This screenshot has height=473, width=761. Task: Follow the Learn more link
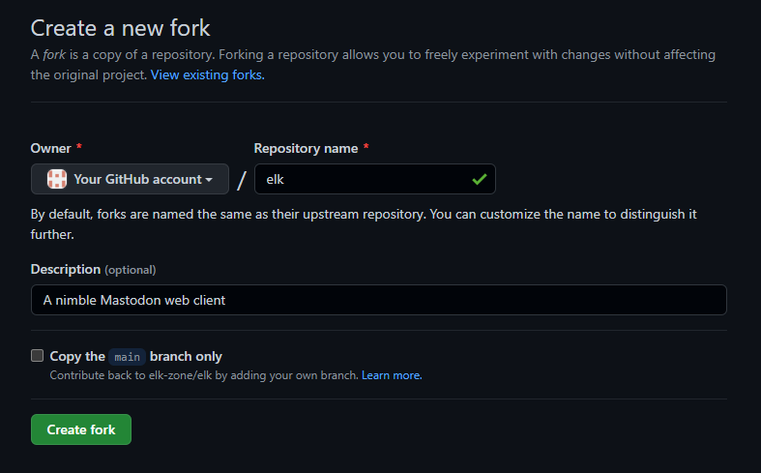(392, 374)
